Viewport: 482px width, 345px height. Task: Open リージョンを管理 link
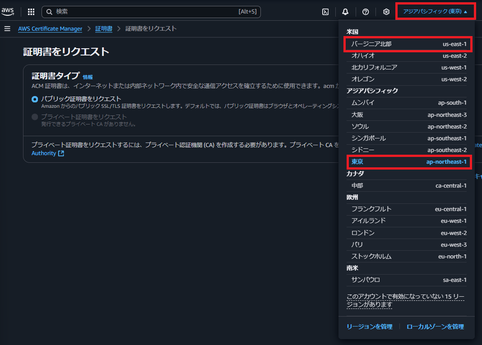click(x=370, y=327)
